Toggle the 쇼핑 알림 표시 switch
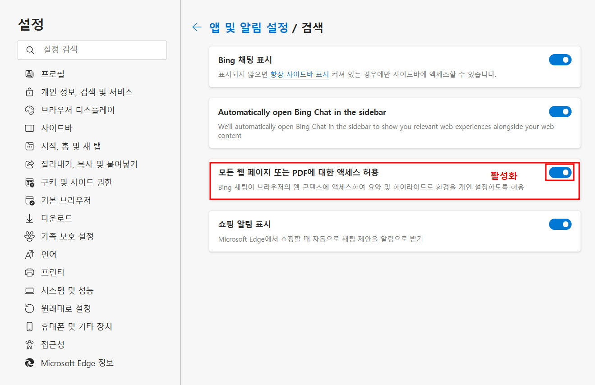The image size is (595, 385). point(560,224)
